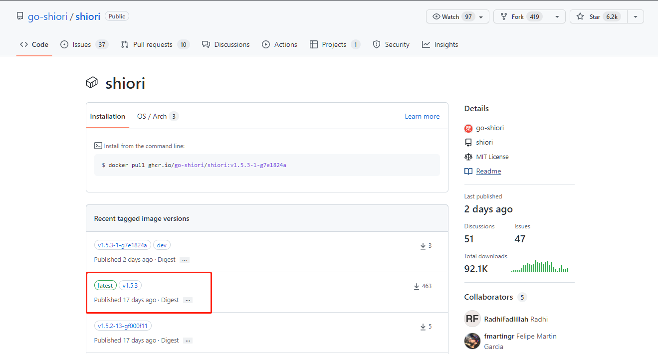
Task: Click the go-shiori avatar icon in Details
Action: coord(468,128)
